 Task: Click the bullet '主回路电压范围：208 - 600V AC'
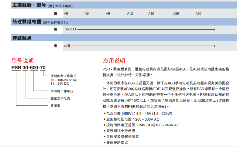pos(131,119)
